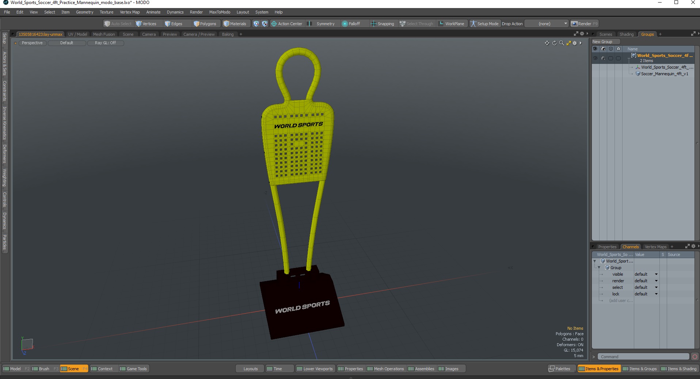
Task: Toggle Symmetry on the toolbar
Action: [x=321, y=24]
